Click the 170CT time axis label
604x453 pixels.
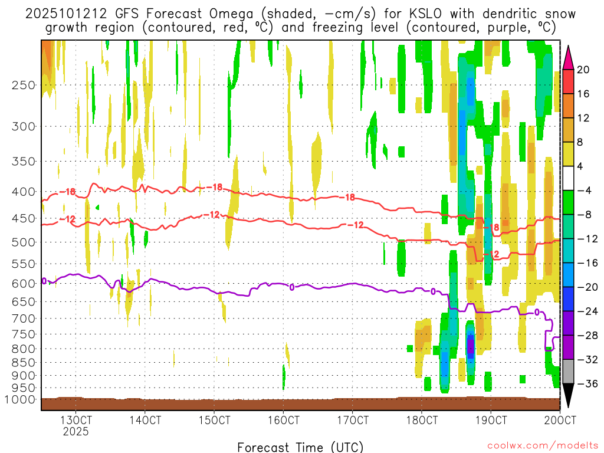[x=353, y=420]
